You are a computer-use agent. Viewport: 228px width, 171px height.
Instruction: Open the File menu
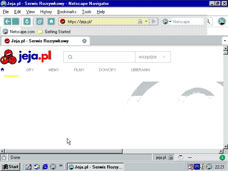point(6,12)
